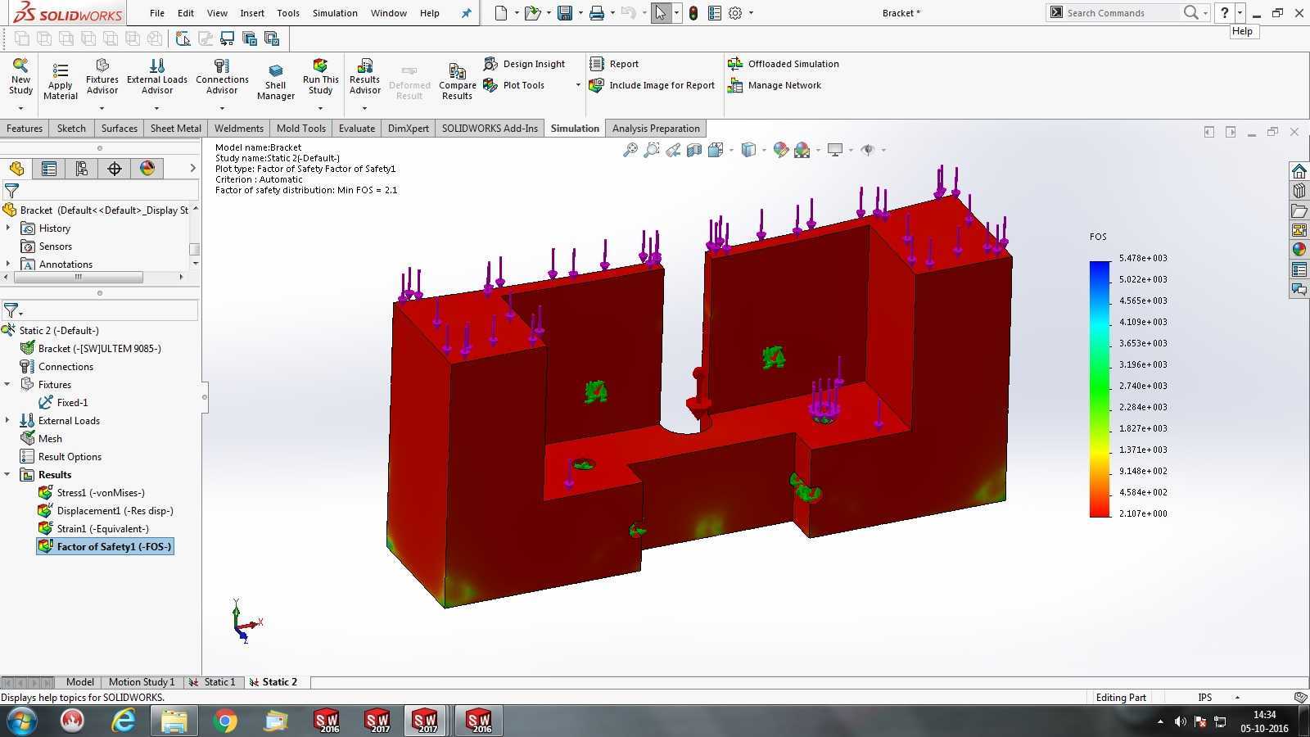Open the DimXpertManager tab
The width and height of the screenshot is (1310, 737).
click(x=115, y=169)
